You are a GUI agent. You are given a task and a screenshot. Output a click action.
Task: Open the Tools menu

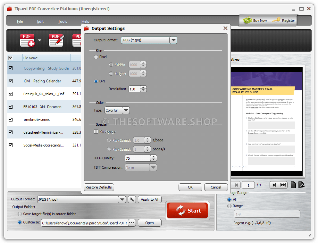(x=62, y=21)
